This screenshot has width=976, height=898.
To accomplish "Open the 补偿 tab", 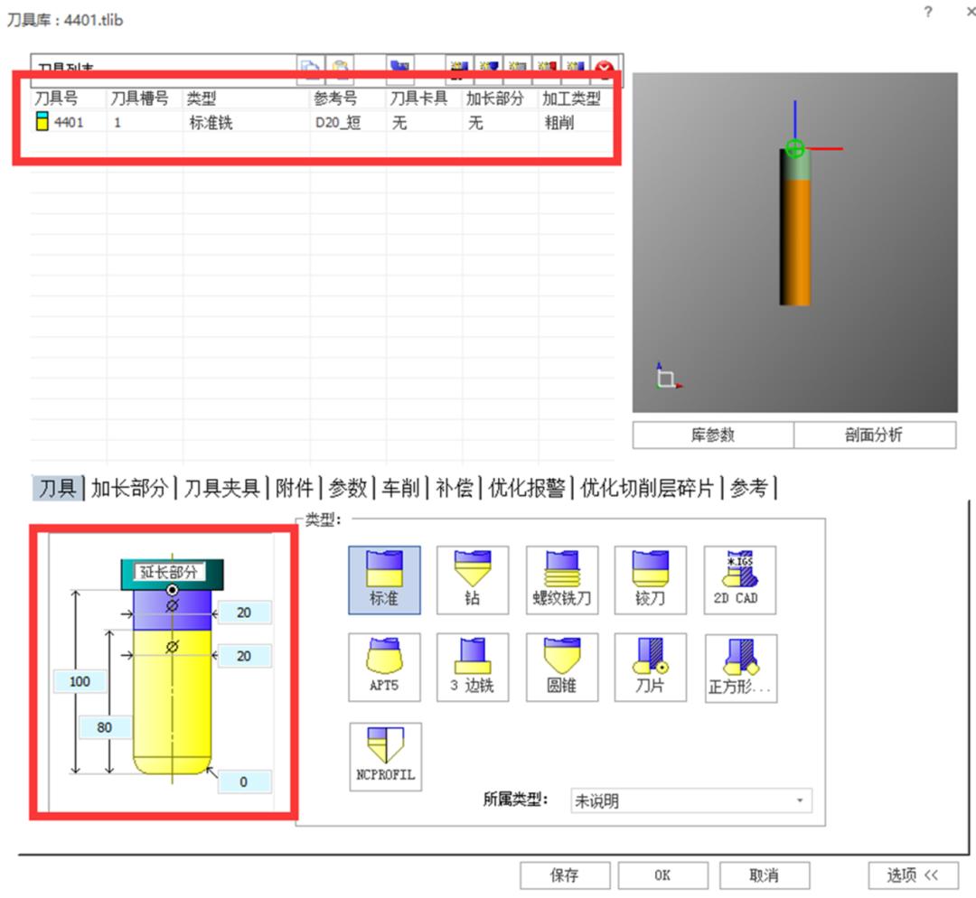I will [455, 489].
